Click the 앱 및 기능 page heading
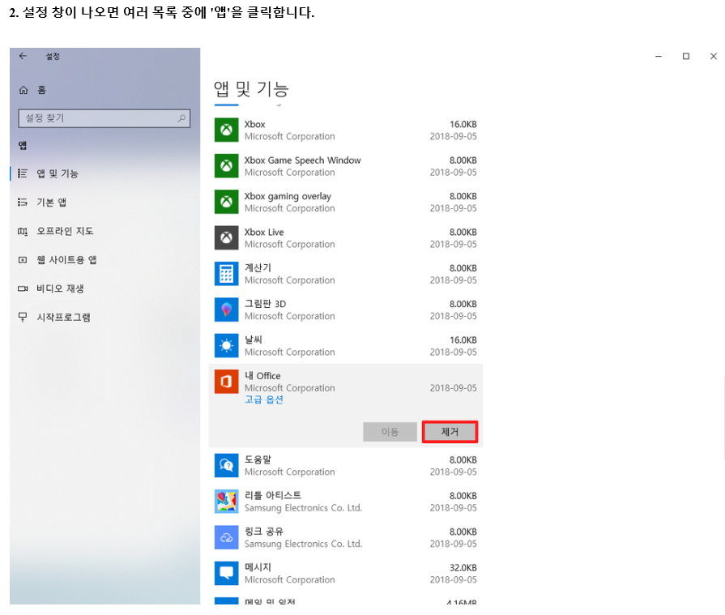Screen dimensions: 725x615 [251, 88]
